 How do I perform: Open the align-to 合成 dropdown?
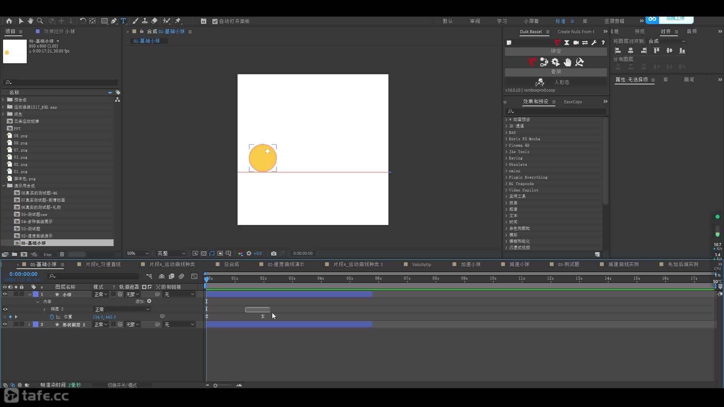pyautogui.click(x=667, y=41)
